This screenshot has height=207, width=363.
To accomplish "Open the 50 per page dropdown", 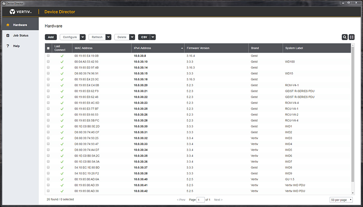I will click(341, 200).
